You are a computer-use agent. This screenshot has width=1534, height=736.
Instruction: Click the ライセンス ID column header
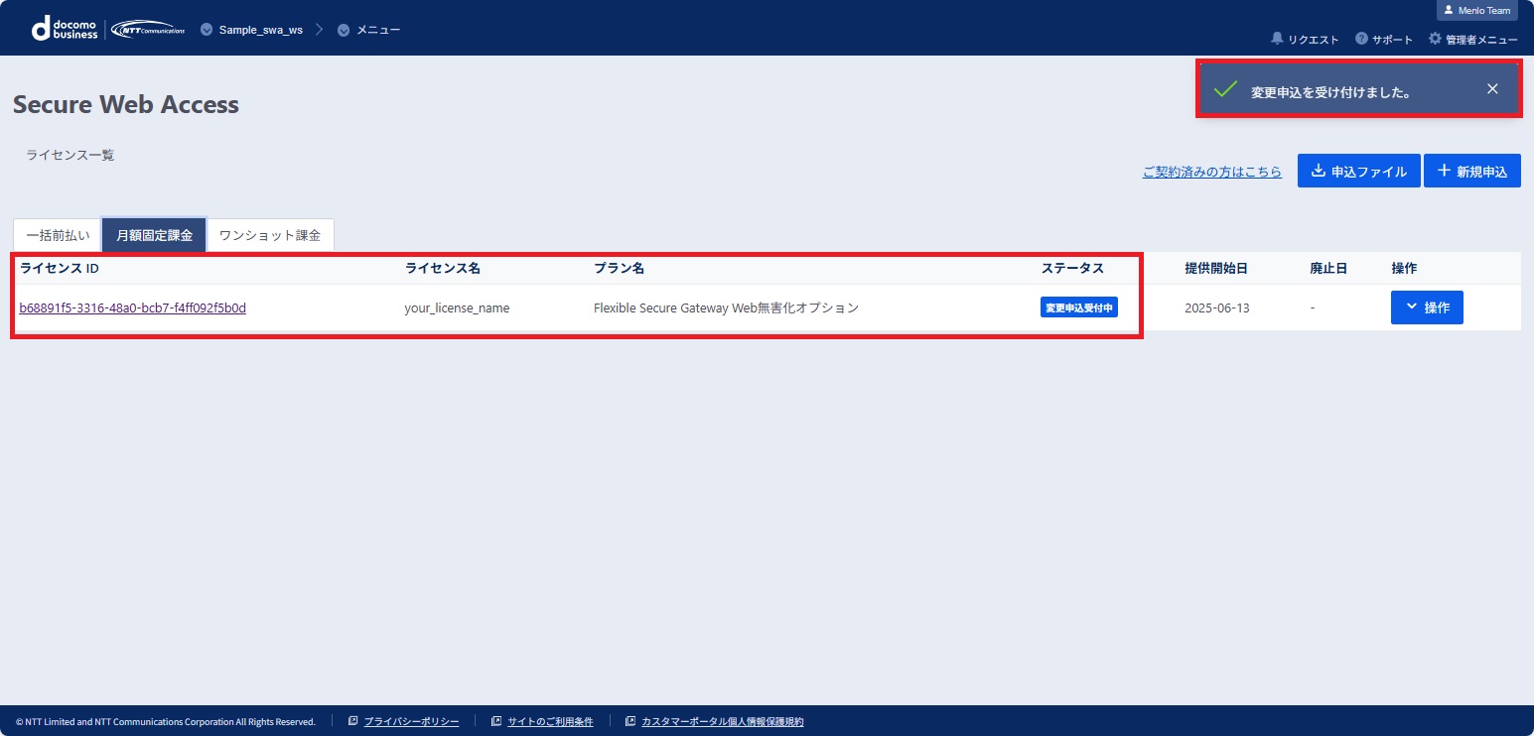point(60,268)
